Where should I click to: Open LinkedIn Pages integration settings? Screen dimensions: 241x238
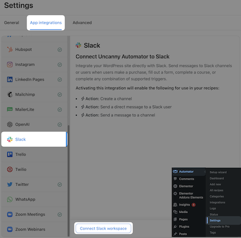pyautogui.click(x=34, y=79)
